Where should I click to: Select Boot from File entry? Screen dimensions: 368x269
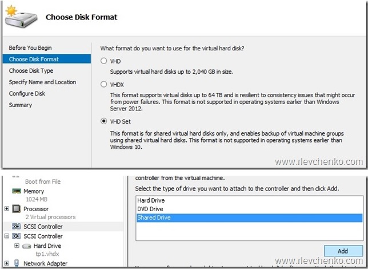[x=43, y=181]
